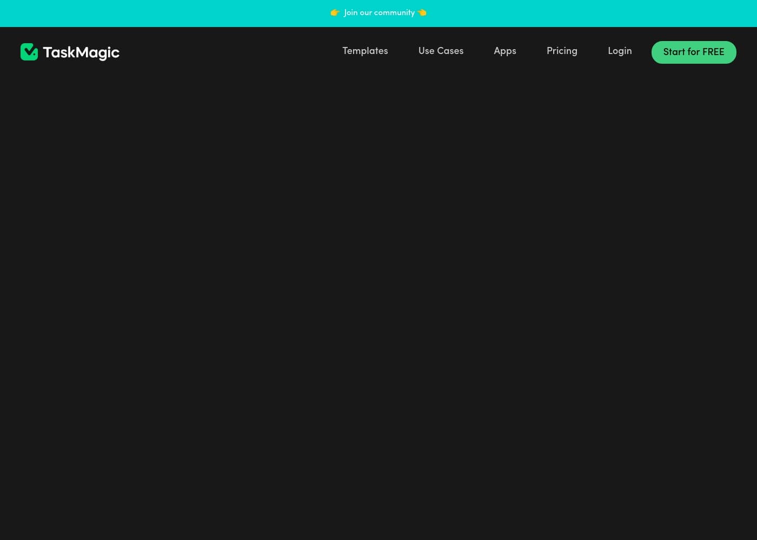The width and height of the screenshot is (757, 540).
Task: Click the teal announcement banner
Action: pos(378,13)
